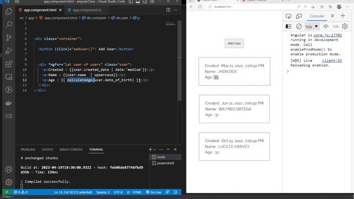Click the VS Code hamburger menu

point(17,2)
